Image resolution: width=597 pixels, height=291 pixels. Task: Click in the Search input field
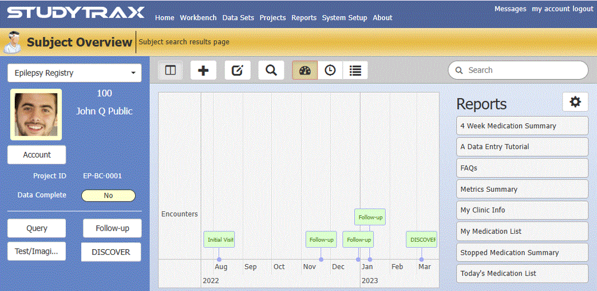518,70
